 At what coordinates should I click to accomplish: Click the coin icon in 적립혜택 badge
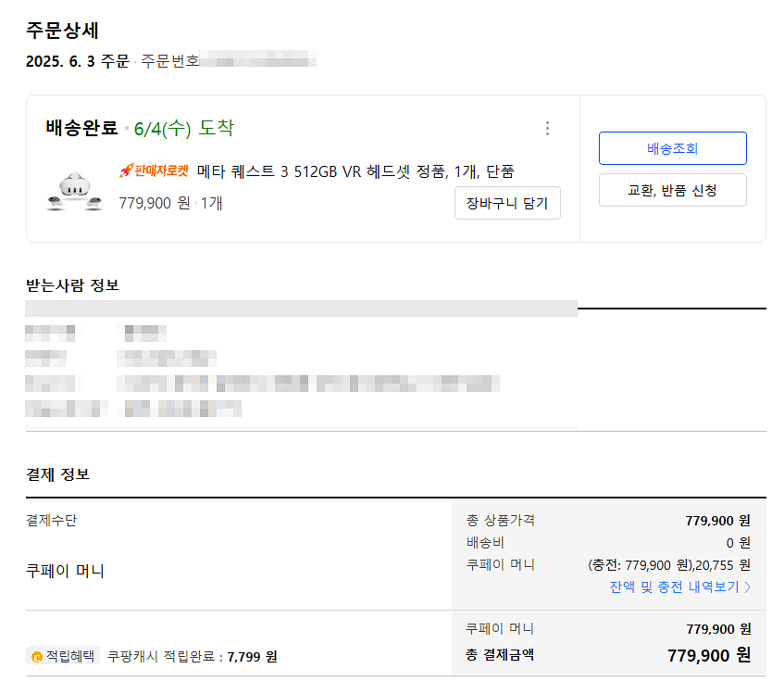(36, 657)
